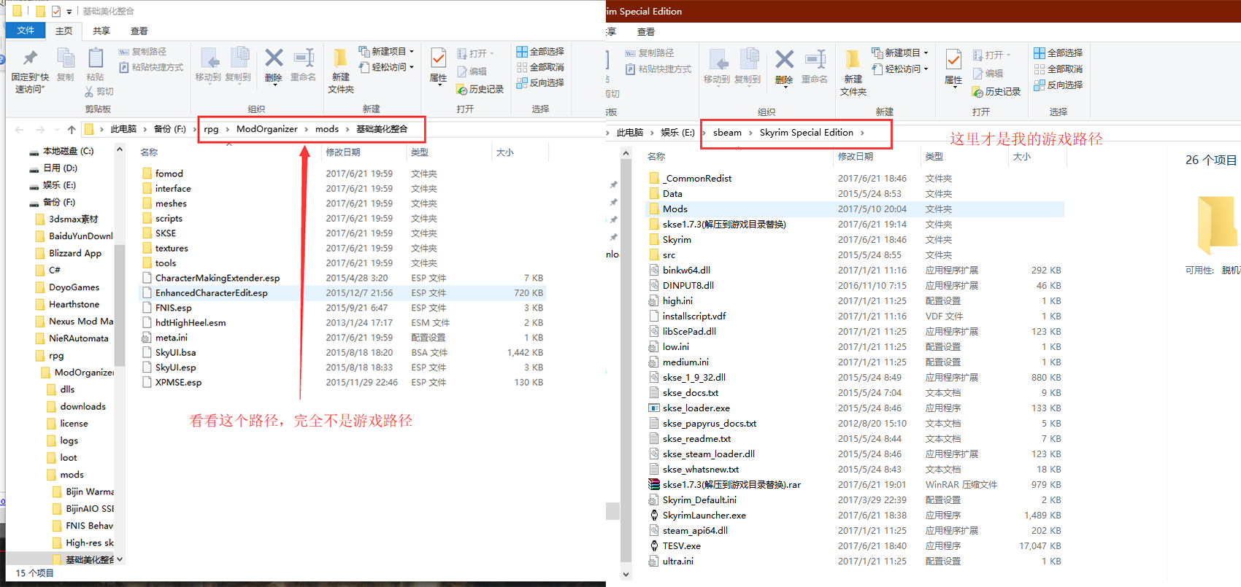Click 新建文件夹 icon in Skyrim Special Edition window
The width and height of the screenshot is (1241, 587).
pos(853,61)
